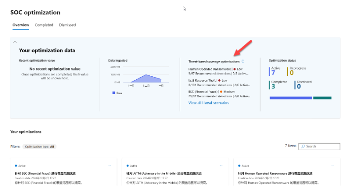Click into the Search field
This screenshot has width=343, height=187.
point(319,147)
